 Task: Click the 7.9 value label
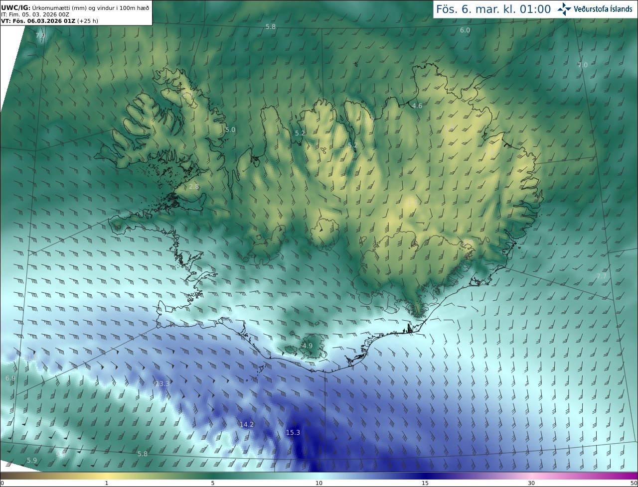40,36
